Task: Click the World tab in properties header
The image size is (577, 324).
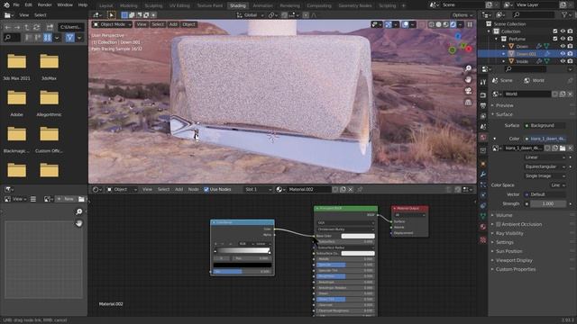Action: 535,80
